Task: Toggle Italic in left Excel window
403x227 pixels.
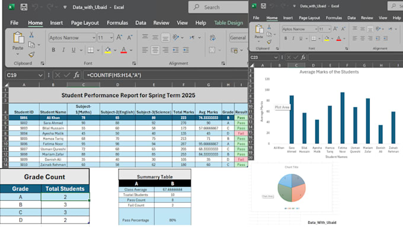Action: pos(63,50)
